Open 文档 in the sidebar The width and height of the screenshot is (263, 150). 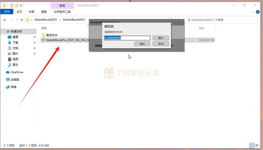(15, 48)
